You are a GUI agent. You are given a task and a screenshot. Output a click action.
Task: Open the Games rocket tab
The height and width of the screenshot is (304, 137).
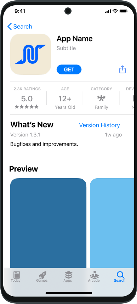pyautogui.click(x=42, y=277)
